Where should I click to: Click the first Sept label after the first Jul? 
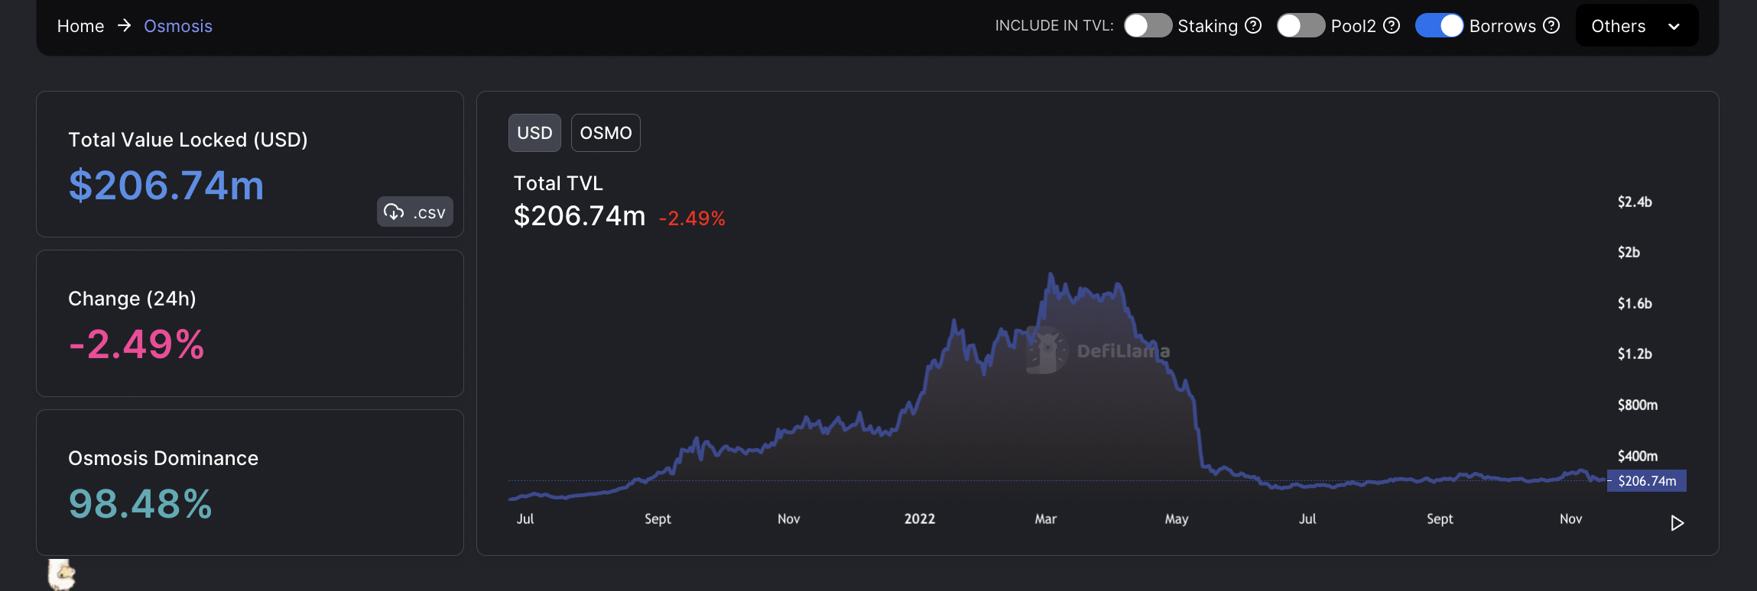pyautogui.click(x=658, y=519)
